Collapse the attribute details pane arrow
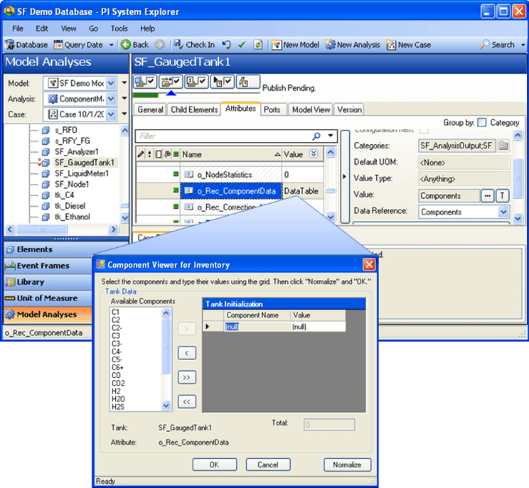529x488 pixels. tap(344, 177)
